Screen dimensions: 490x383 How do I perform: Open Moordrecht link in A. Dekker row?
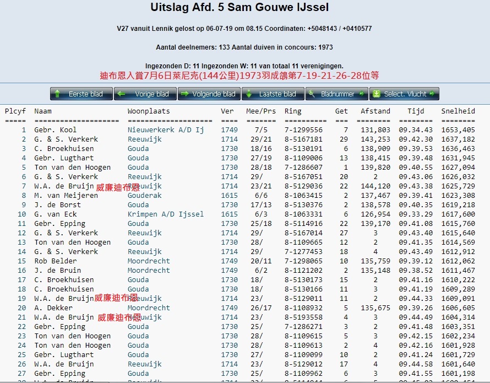149,308
